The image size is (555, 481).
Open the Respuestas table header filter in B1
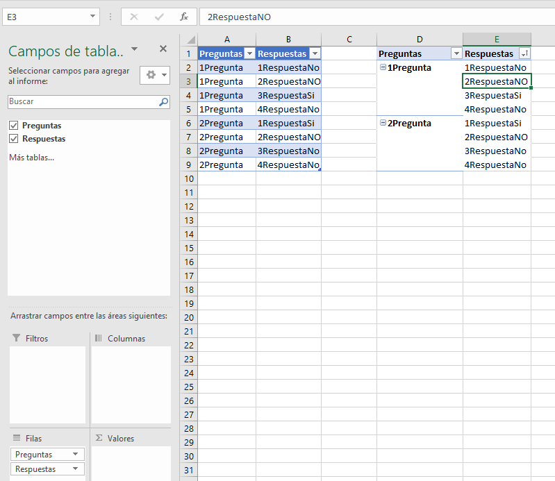point(315,53)
